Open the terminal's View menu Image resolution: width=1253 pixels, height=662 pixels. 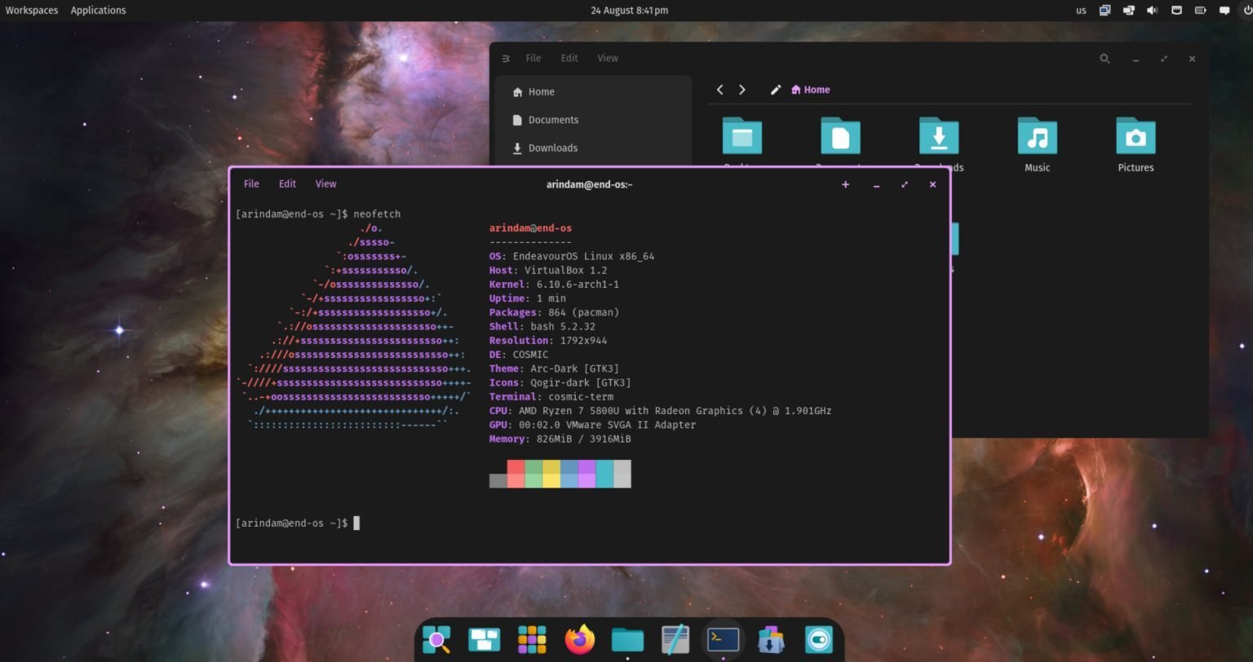point(325,184)
